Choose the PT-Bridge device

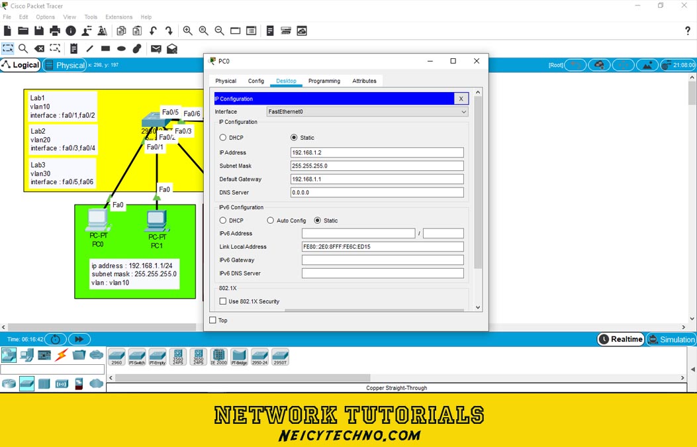tap(239, 357)
